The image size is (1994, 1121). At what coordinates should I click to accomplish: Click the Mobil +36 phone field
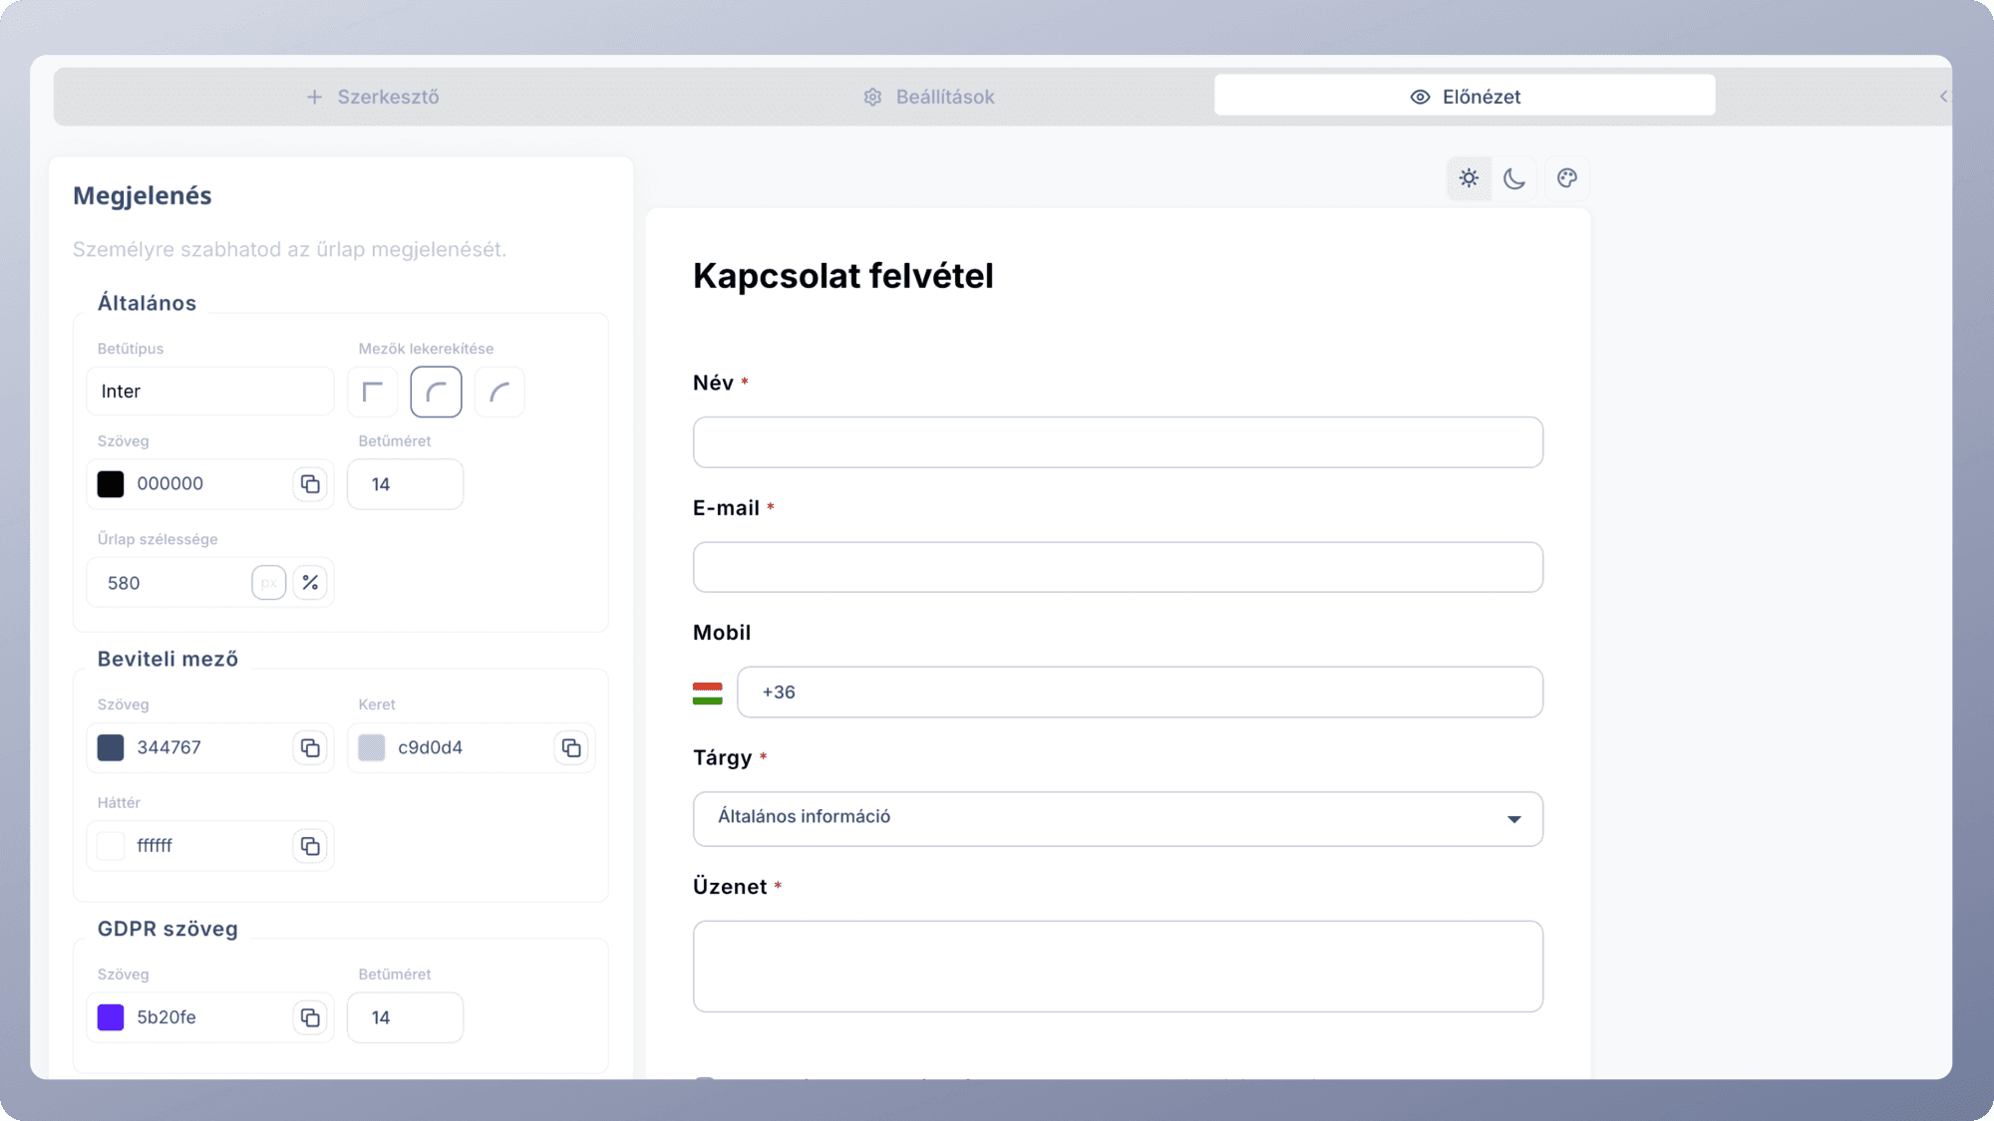[1140, 693]
